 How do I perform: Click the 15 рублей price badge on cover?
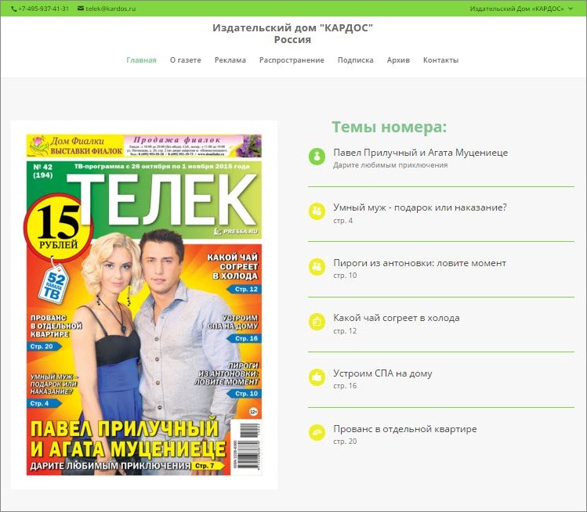[58, 228]
